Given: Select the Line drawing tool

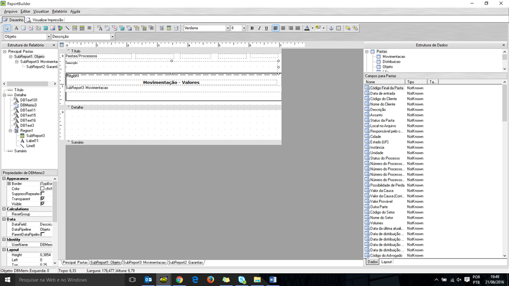Looking at the screenshot, I should coord(67,28).
